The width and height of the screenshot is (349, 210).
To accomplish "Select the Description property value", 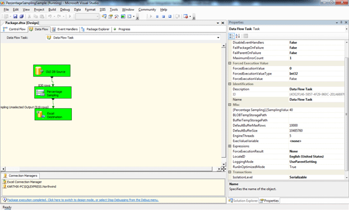I will 317,89.
